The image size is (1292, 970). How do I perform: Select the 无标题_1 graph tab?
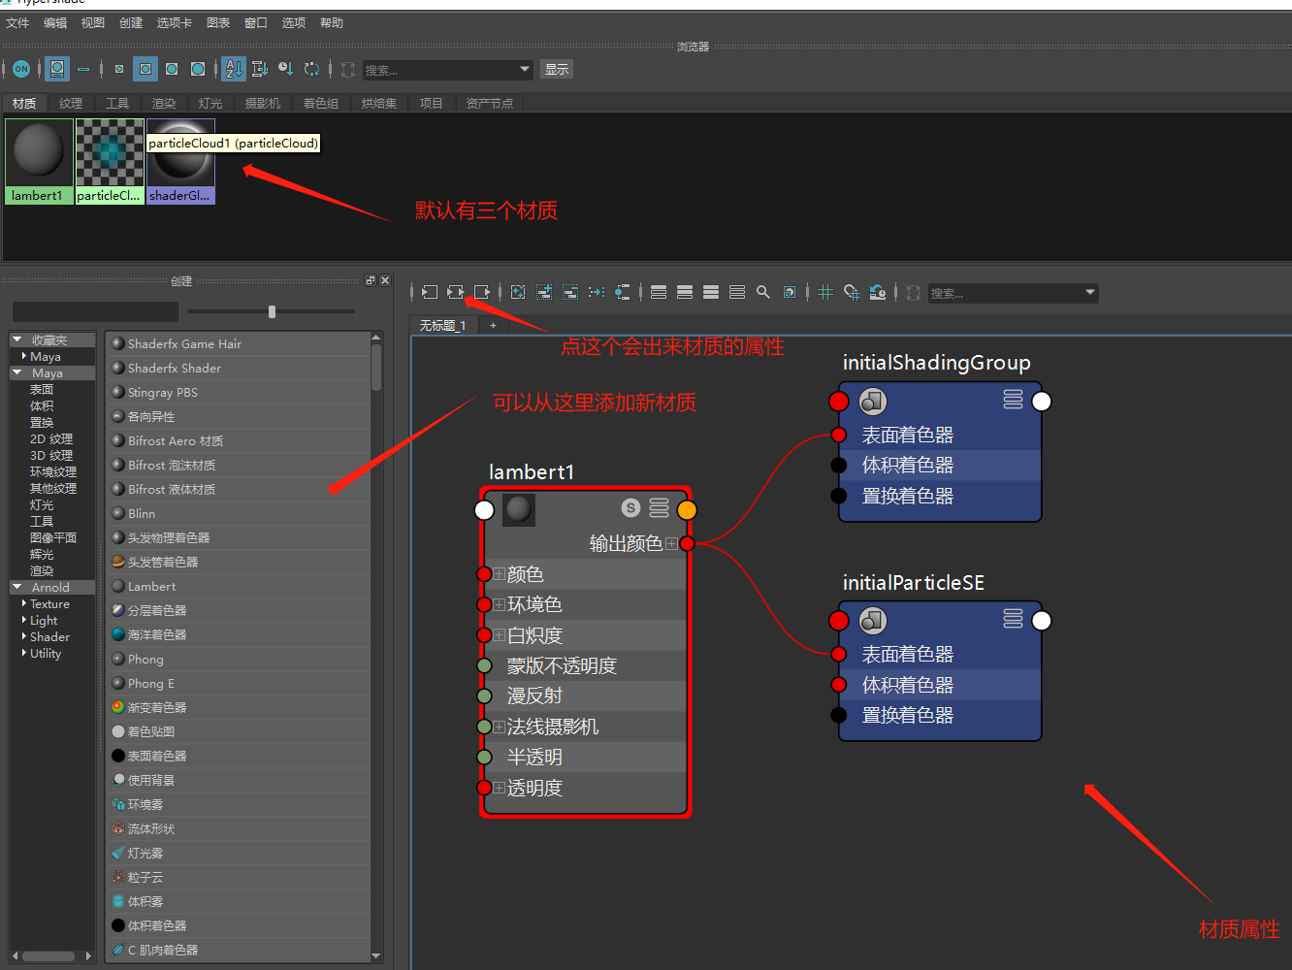tap(443, 325)
